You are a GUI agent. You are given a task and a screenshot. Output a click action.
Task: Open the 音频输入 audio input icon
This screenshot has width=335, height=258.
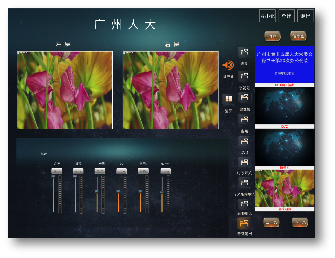[x=244, y=204]
